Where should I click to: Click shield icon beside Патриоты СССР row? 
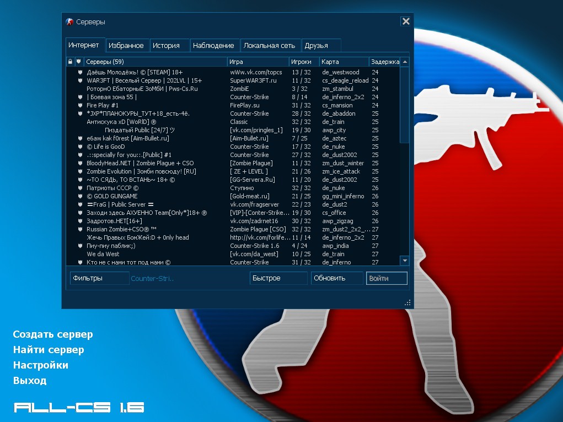point(81,188)
